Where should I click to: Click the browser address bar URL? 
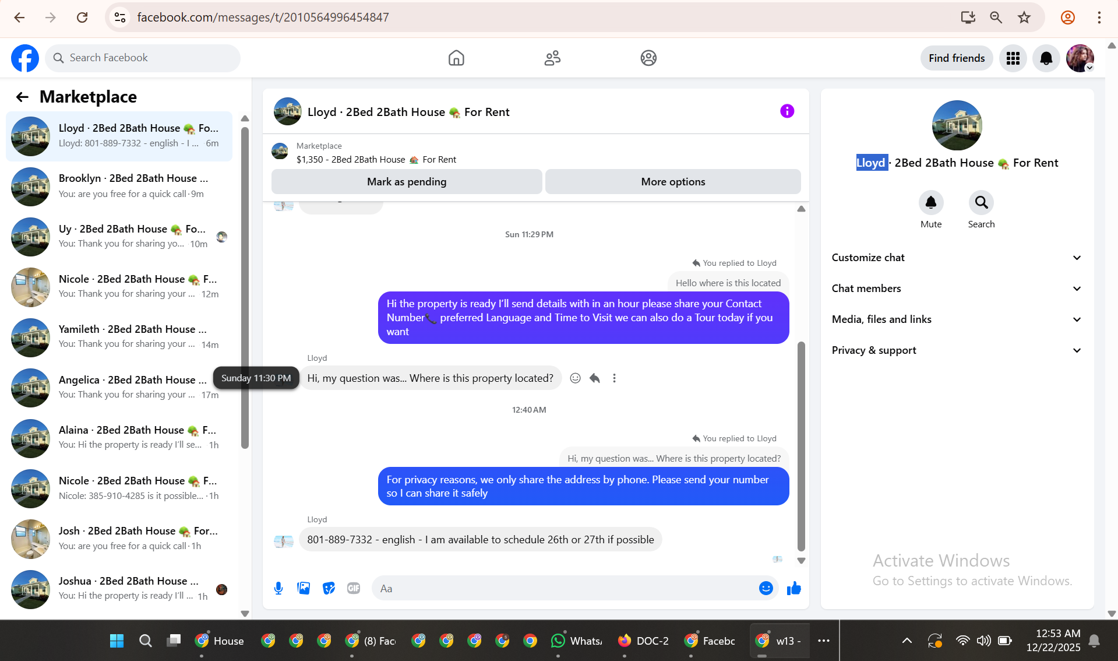263,17
